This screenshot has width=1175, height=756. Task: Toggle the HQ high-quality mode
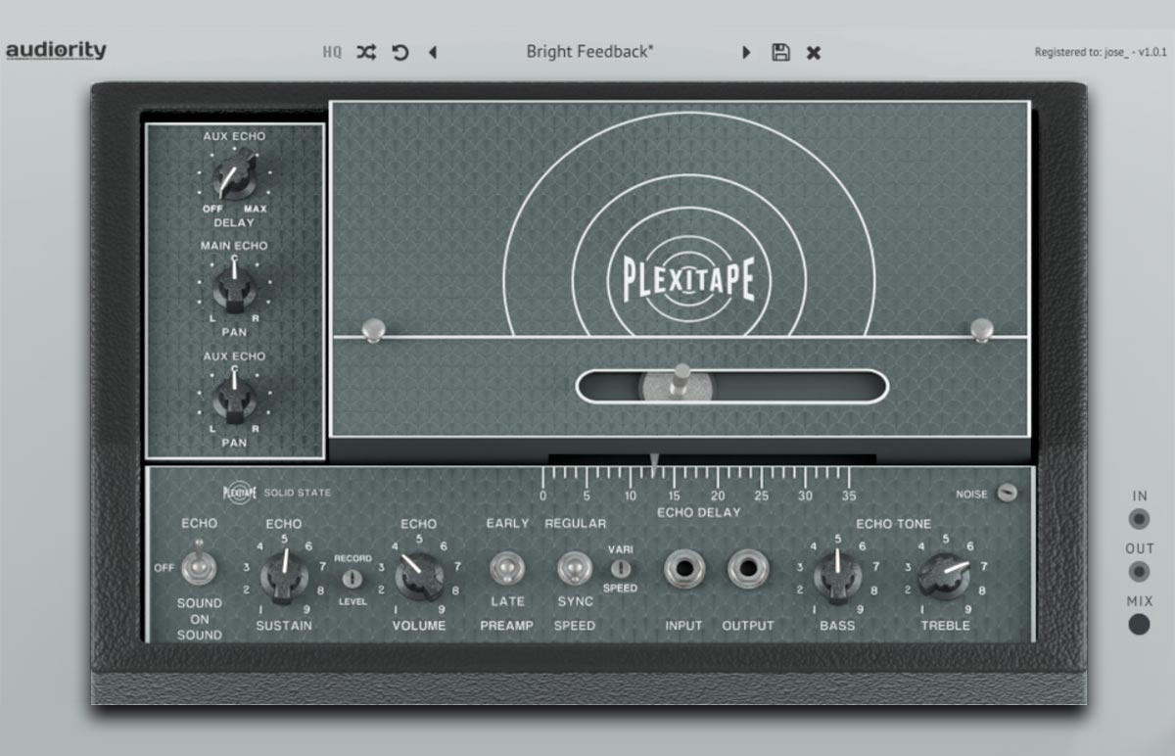332,53
